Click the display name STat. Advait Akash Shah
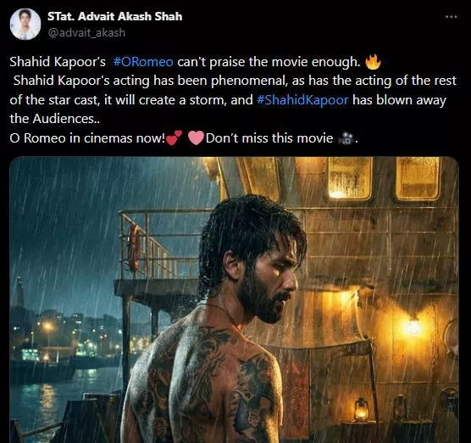The image size is (471, 443). pos(114,17)
